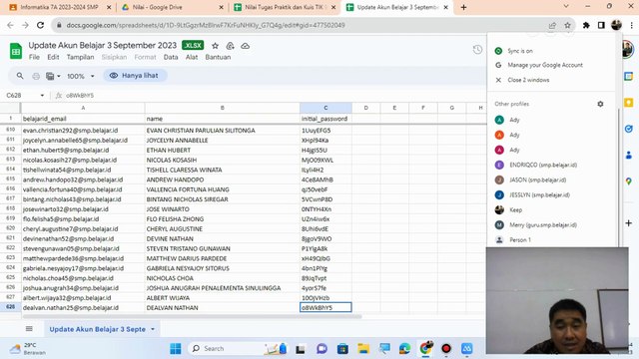639x359 pixels.
Task: Select column B header
Action: (222, 108)
